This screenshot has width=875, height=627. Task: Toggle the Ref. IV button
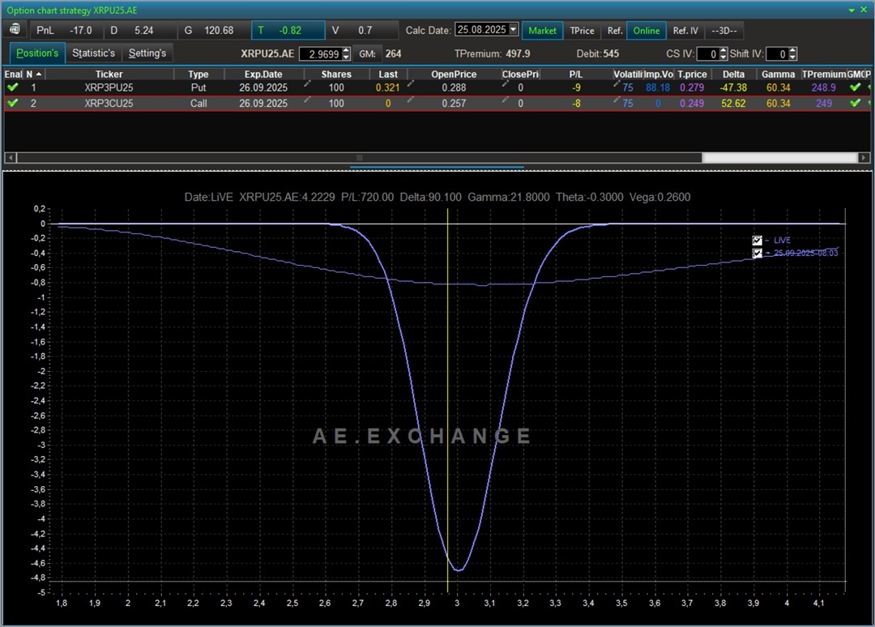coord(685,31)
